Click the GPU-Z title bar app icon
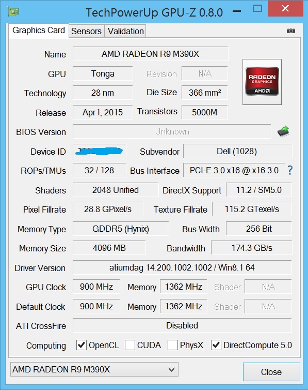The image size is (308, 390). click(x=13, y=12)
